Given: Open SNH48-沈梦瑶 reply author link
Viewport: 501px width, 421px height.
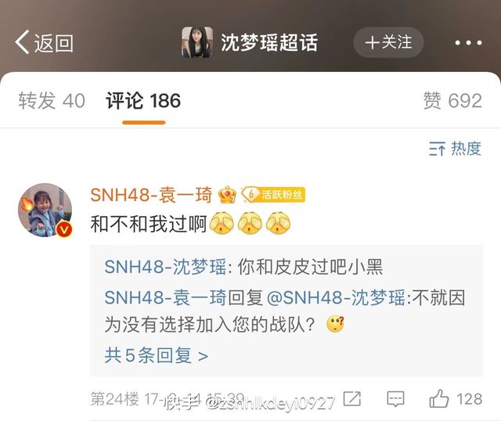Looking at the screenshot, I should [x=165, y=267].
